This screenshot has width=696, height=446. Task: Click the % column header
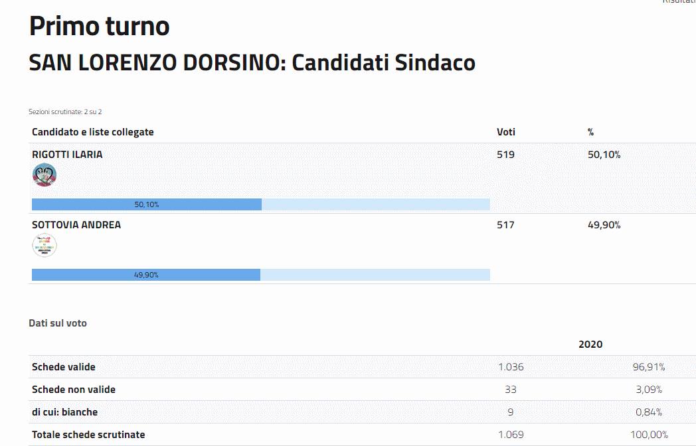590,132
